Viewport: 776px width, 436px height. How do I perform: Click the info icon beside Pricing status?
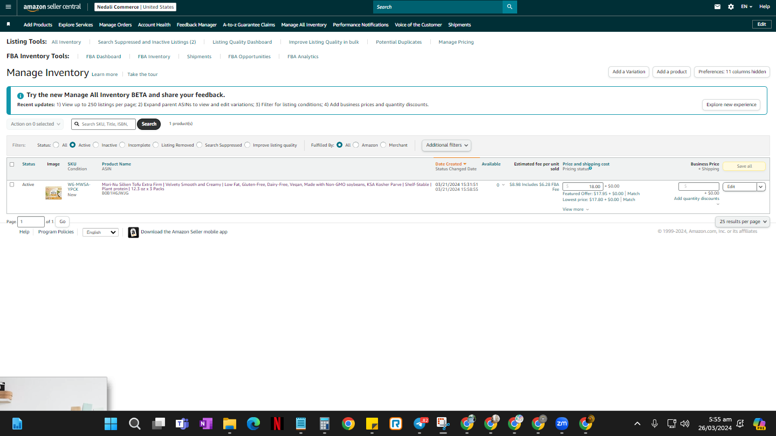click(x=590, y=168)
